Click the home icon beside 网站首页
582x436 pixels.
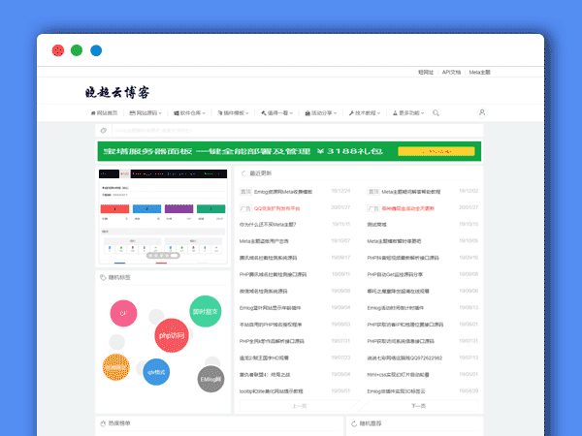point(91,113)
